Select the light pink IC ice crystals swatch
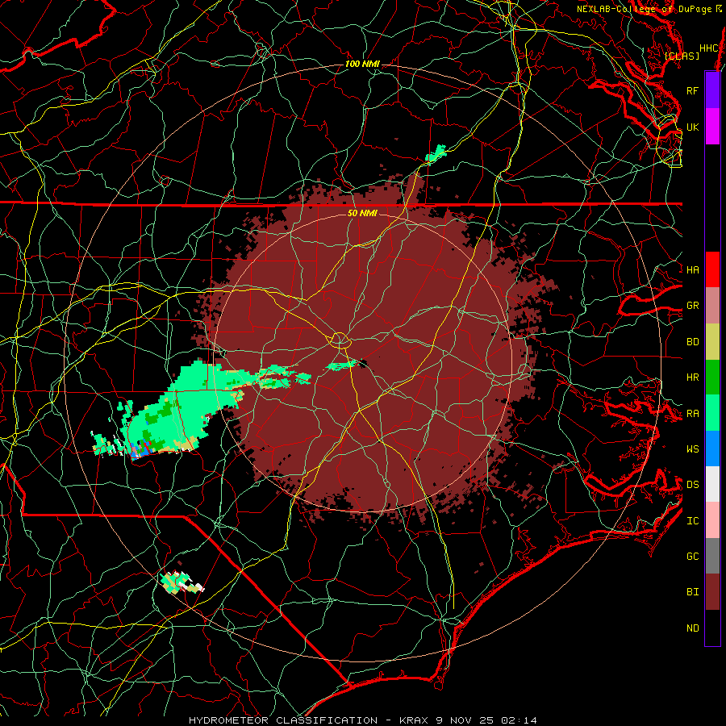 point(712,520)
